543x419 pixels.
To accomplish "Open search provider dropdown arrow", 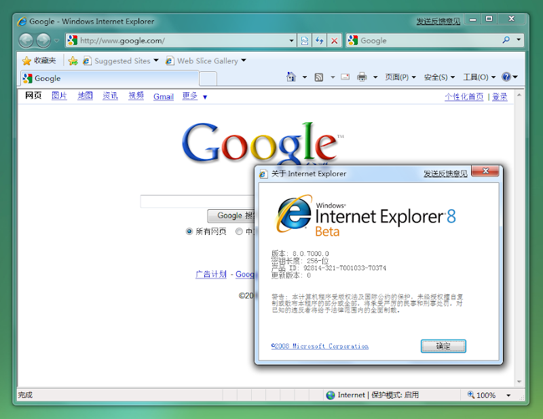I will pyautogui.click(x=519, y=40).
